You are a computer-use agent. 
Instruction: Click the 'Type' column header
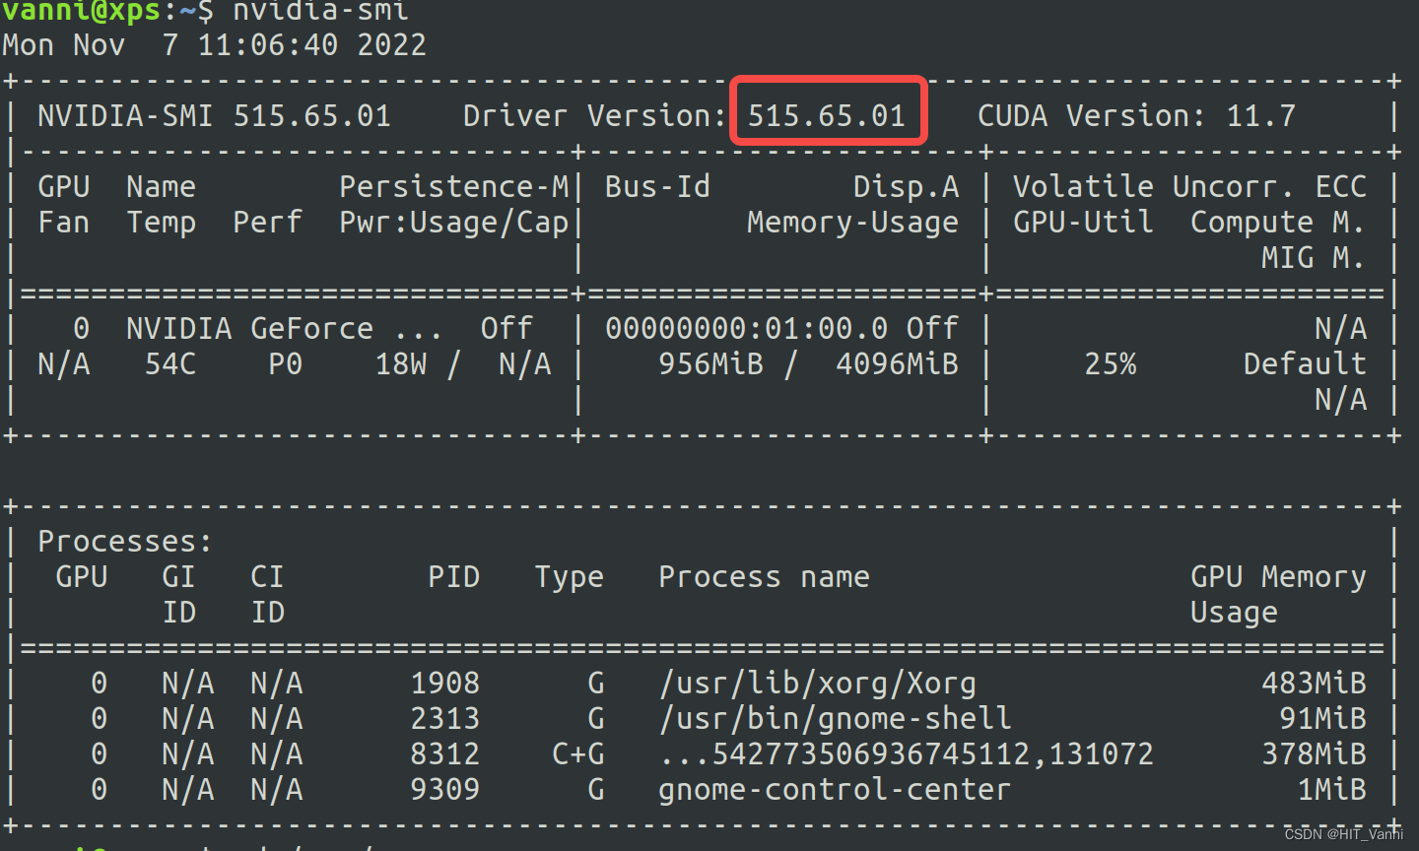[569, 578]
